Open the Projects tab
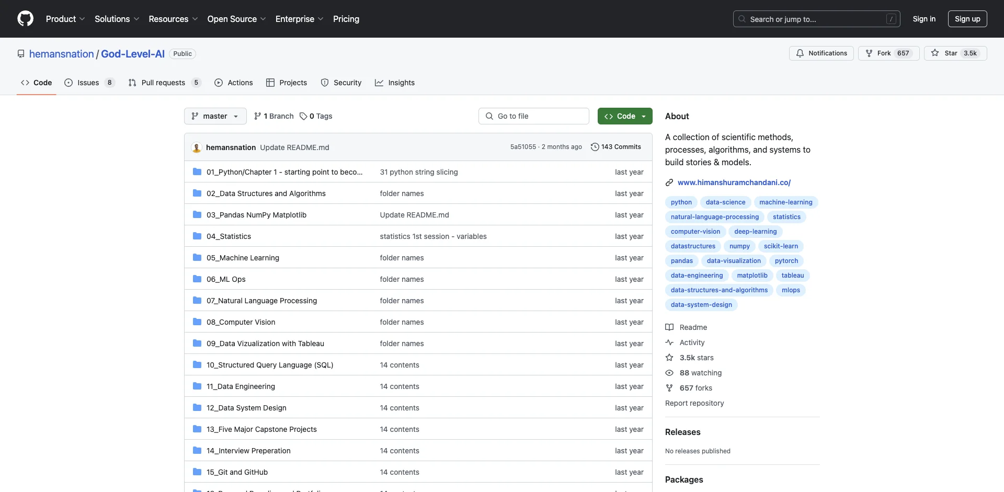The image size is (1004, 492). coord(287,83)
